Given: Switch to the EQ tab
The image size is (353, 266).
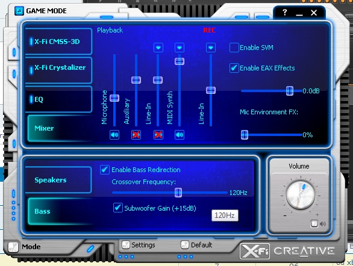Looking at the screenshot, I should coord(58,99).
